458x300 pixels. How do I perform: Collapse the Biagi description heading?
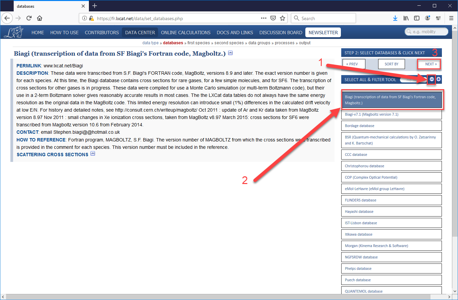(x=230, y=53)
